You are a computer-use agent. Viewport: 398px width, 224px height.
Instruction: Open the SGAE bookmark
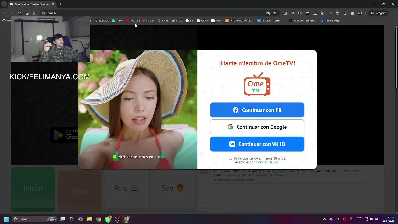coord(177,21)
